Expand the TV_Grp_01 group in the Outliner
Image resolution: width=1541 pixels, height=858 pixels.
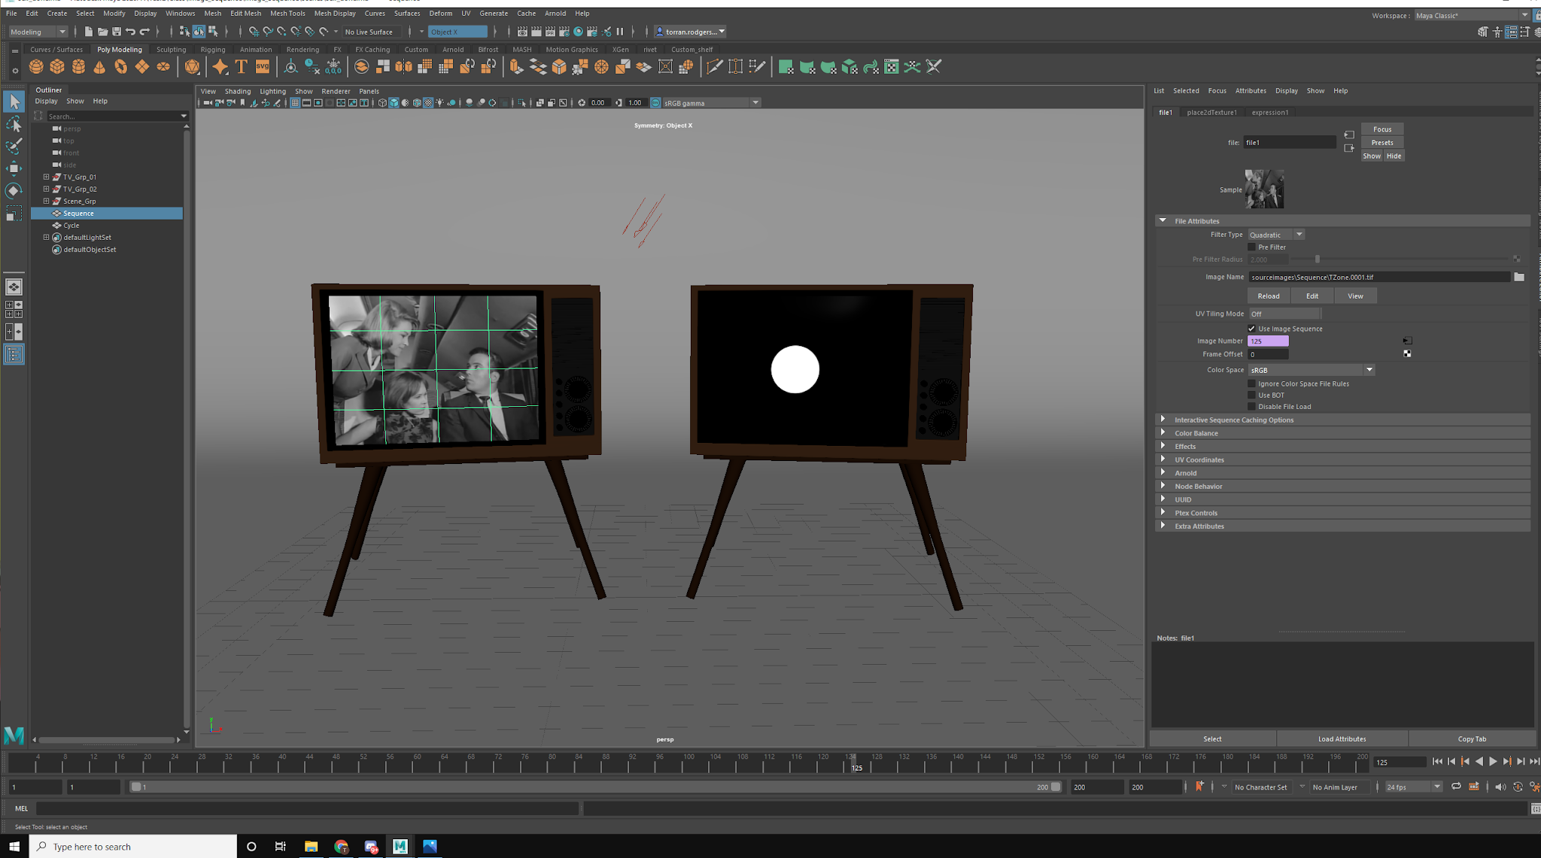tap(47, 177)
